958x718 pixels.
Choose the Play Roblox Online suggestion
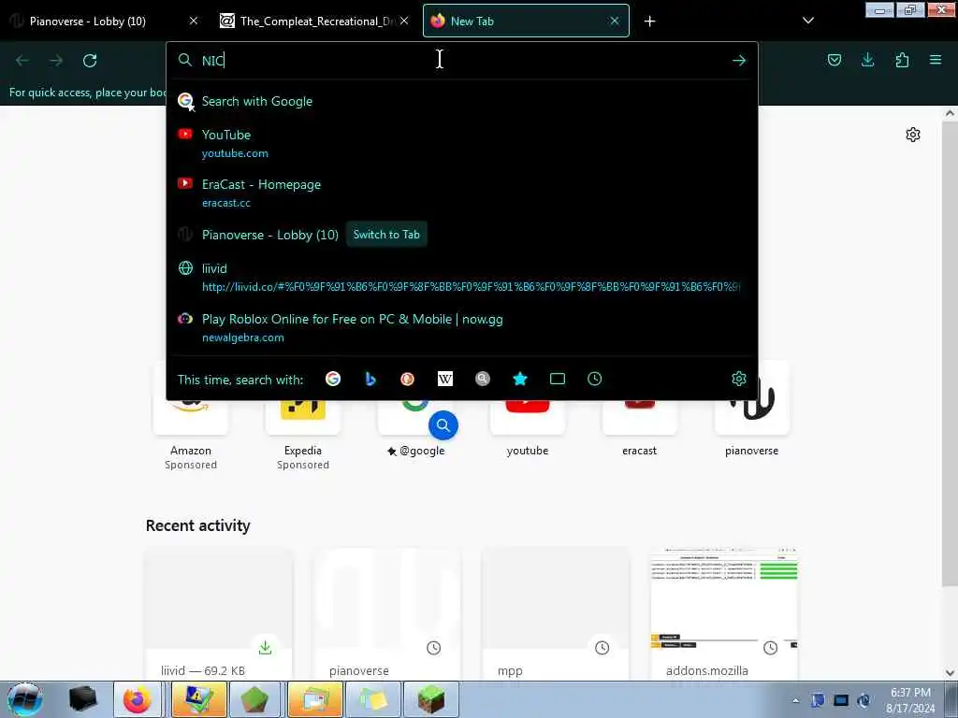[461, 328]
